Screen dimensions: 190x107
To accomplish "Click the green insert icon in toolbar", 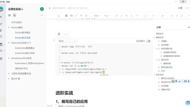I will 59,16.
